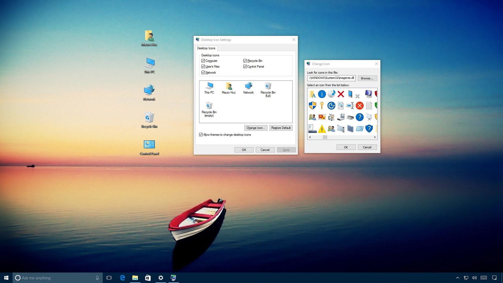This screenshot has height=283, width=503.
Task: Open Microsoft Edge from the taskbar
Action: (122, 277)
